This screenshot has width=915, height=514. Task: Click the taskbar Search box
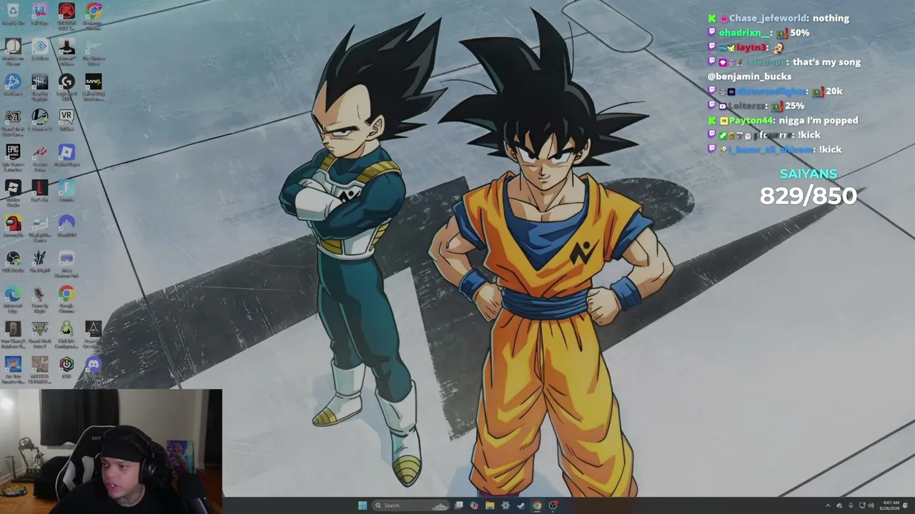click(411, 505)
